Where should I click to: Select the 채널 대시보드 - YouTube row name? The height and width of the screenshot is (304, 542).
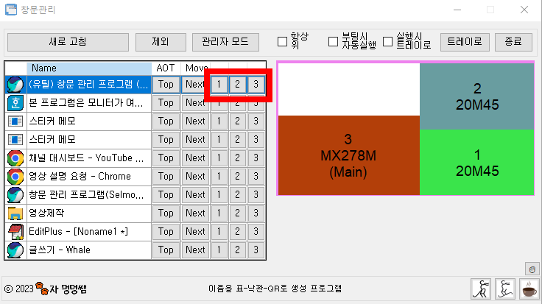(x=89, y=158)
